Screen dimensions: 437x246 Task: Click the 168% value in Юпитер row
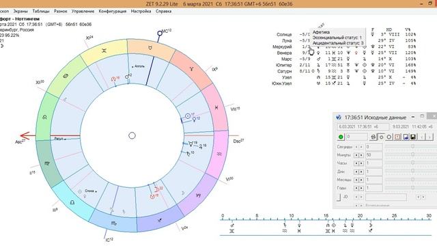point(410,66)
